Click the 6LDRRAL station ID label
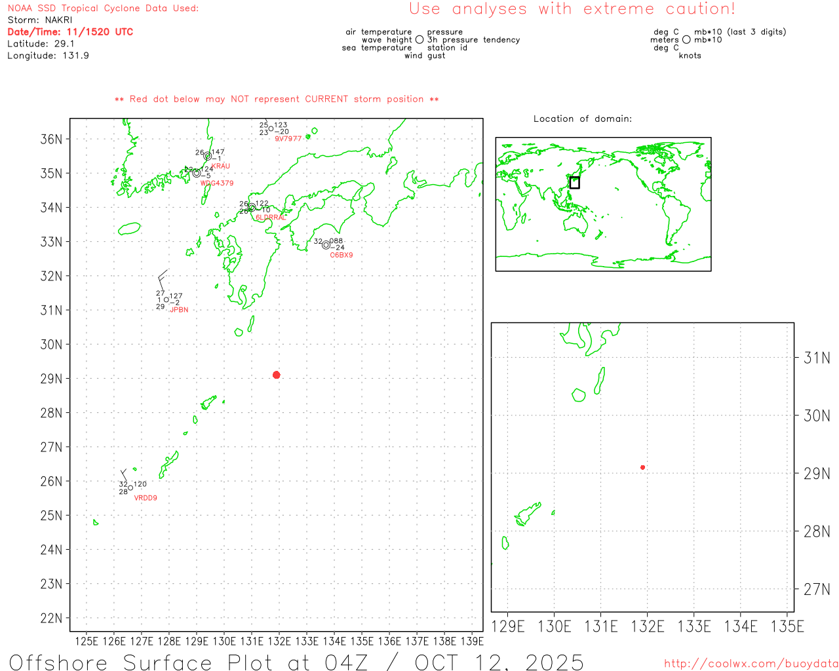Viewport: 839px width, 671px height. [270, 218]
